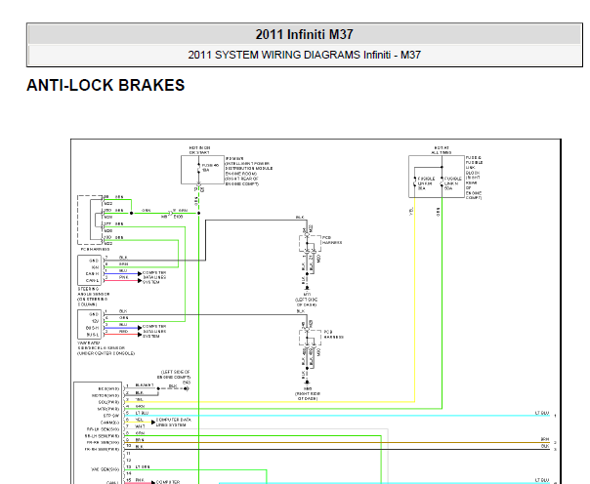The image size is (590, 484).
Task: Click 'MTR(PWR)' pin label on ABS unit
Action: [108, 409]
